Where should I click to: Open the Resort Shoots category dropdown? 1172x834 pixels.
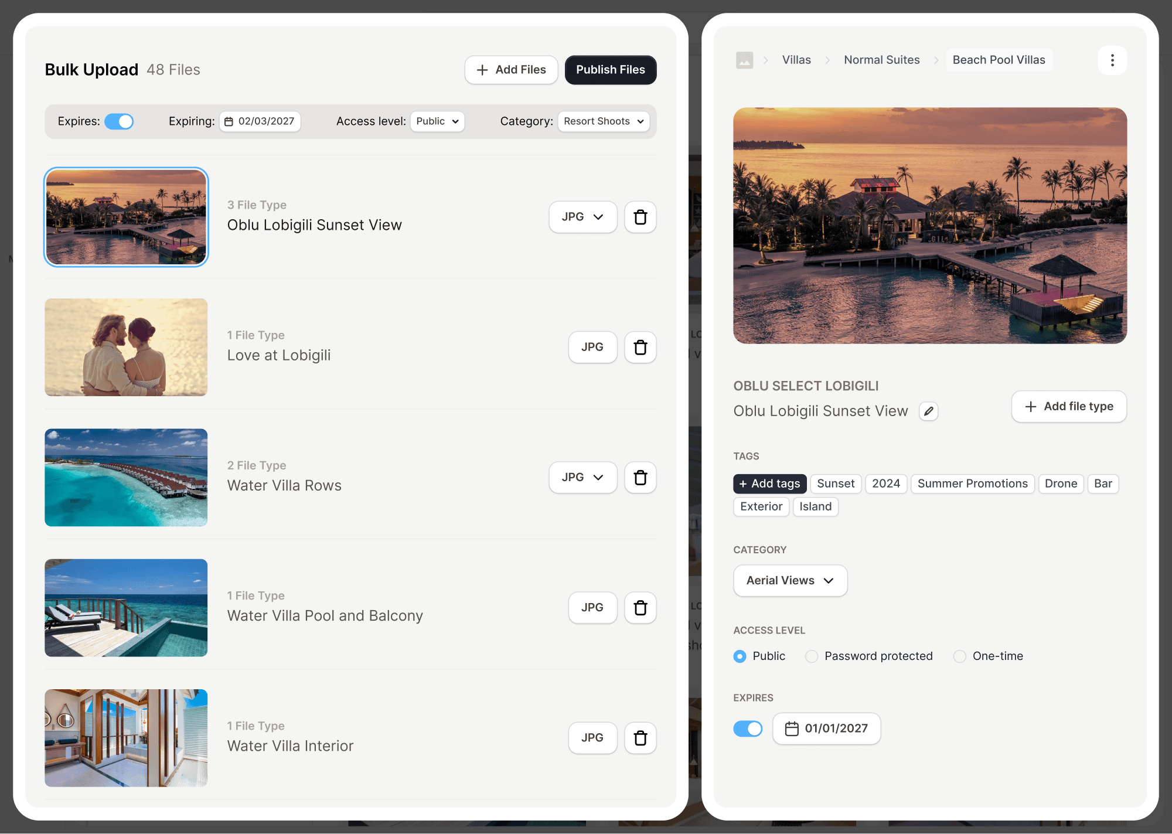coord(604,121)
